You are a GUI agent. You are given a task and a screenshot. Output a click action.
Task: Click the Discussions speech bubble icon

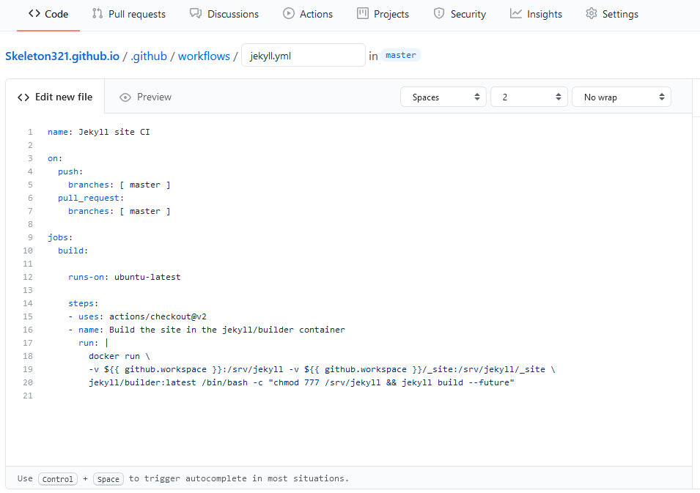(196, 14)
